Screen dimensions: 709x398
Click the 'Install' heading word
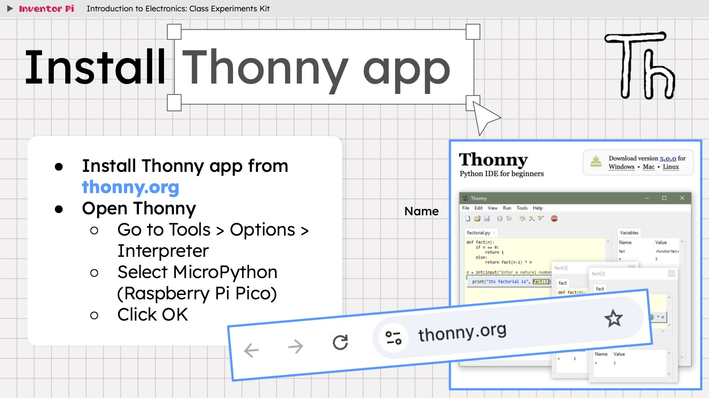point(95,68)
